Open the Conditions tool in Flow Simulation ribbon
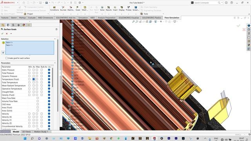 pyautogui.click(x=54, y=9)
